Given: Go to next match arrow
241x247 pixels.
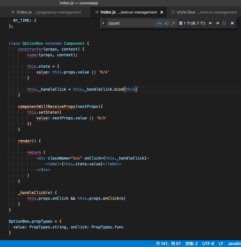Looking at the screenshot, I should tap(217, 23).
